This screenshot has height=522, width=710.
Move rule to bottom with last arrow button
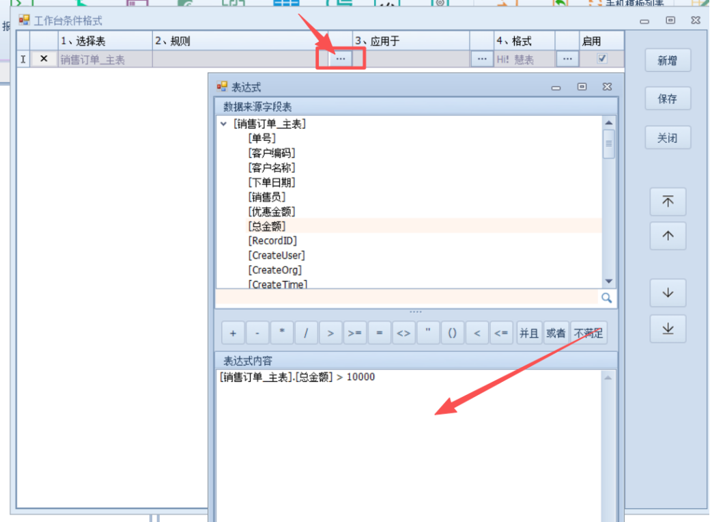pyautogui.click(x=668, y=329)
